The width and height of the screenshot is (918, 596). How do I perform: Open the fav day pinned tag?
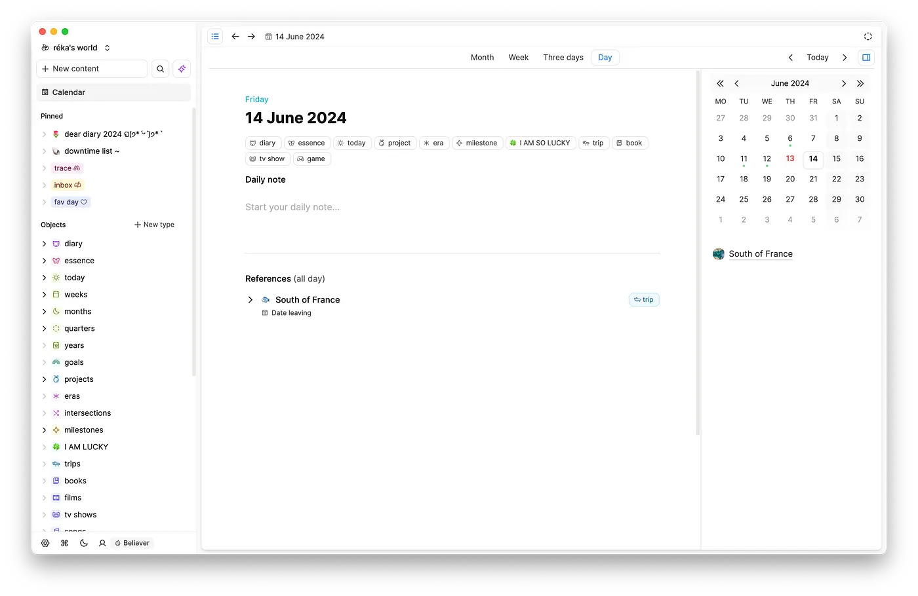click(70, 202)
